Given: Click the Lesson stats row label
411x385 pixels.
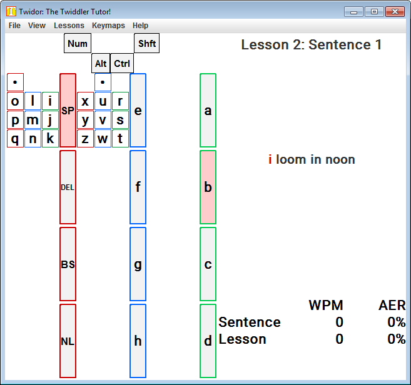Looking at the screenshot, I should pyautogui.click(x=242, y=339).
